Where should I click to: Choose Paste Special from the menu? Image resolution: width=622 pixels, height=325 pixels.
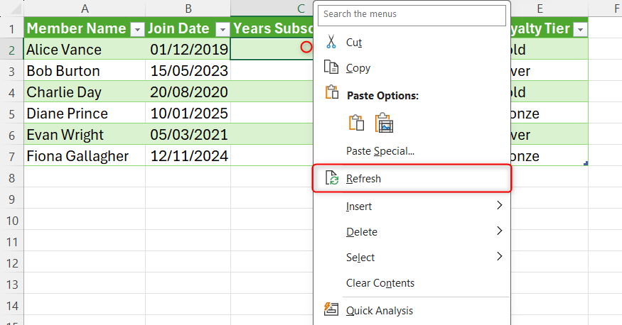(412, 151)
